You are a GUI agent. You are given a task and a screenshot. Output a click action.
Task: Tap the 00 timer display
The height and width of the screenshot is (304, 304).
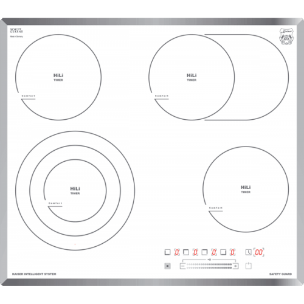(x=259, y=252)
